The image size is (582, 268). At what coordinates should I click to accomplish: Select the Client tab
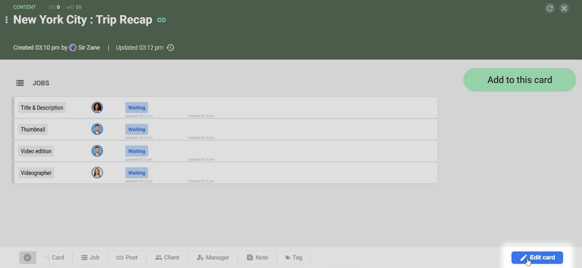point(167,258)
